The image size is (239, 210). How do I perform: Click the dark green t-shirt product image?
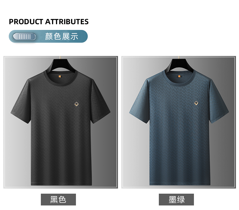tap(178, 122)
